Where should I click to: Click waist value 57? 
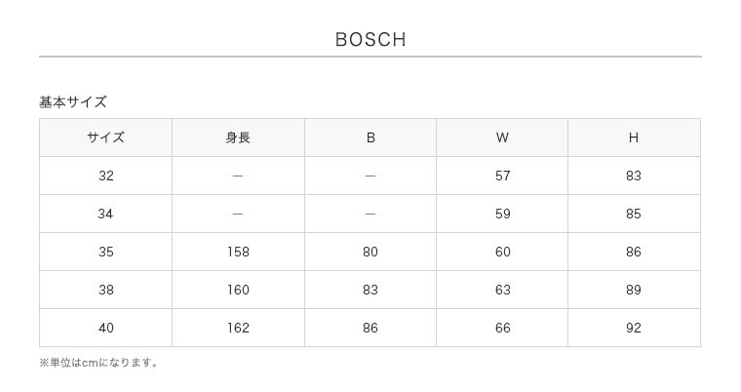[x=502, y=176]
